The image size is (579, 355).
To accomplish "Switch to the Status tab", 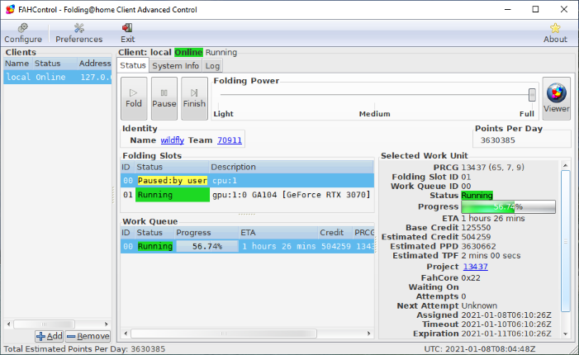I will (133, 65).
